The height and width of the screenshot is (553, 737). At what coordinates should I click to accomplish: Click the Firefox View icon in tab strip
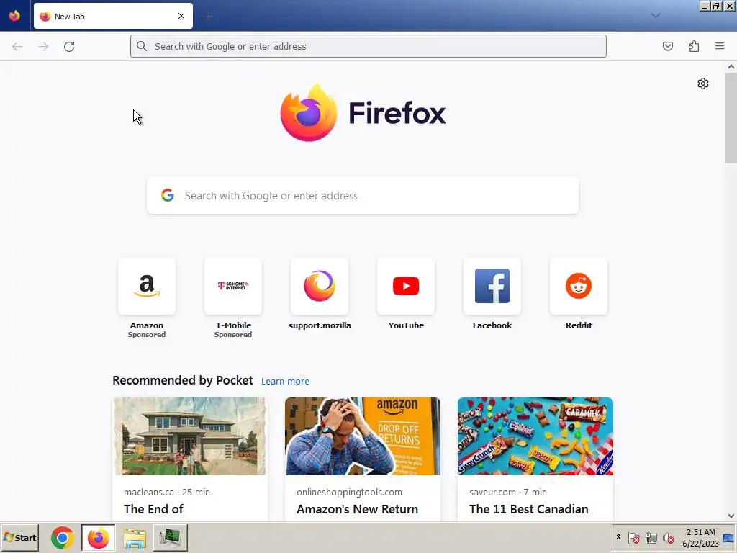tap(14, 16)
